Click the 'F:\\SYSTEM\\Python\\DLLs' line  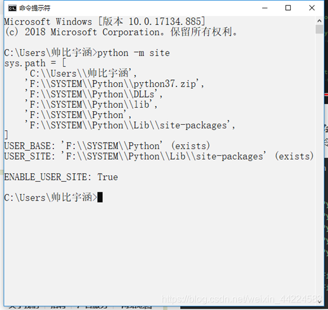[x=94, y=94]
